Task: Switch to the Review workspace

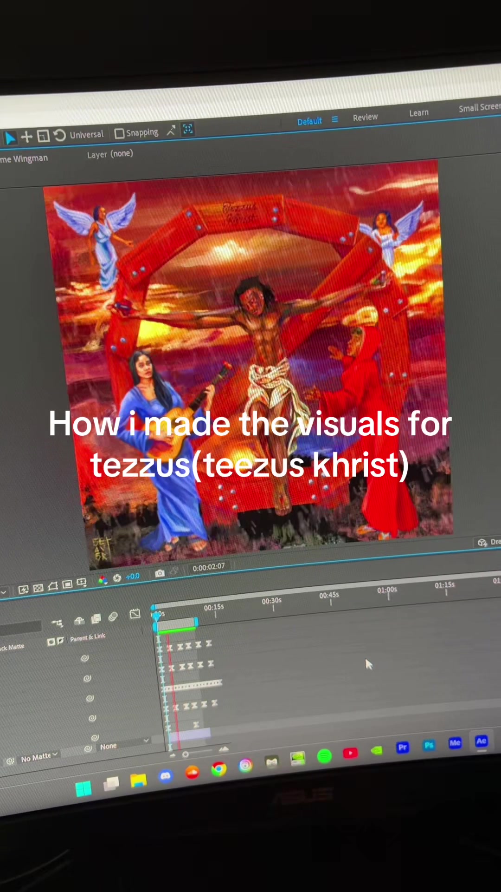Action: pyautogui.click(x=365, y=118)
